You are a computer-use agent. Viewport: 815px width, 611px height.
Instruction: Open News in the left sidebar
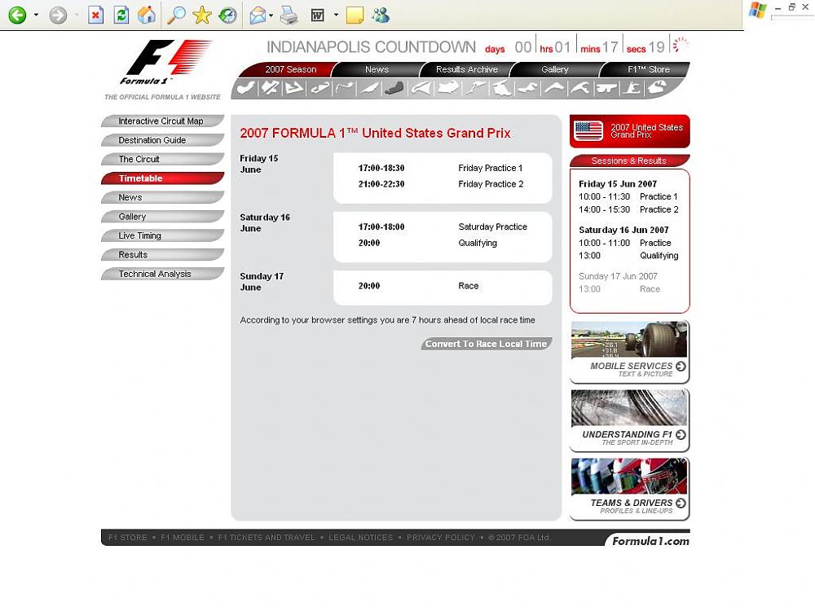[x=163, y=197]
